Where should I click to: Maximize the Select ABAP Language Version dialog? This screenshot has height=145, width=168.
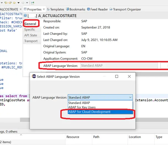click(117, 76)
